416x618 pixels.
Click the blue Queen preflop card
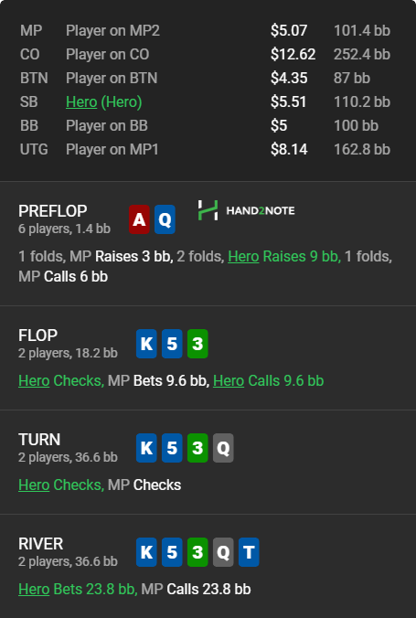165,219
